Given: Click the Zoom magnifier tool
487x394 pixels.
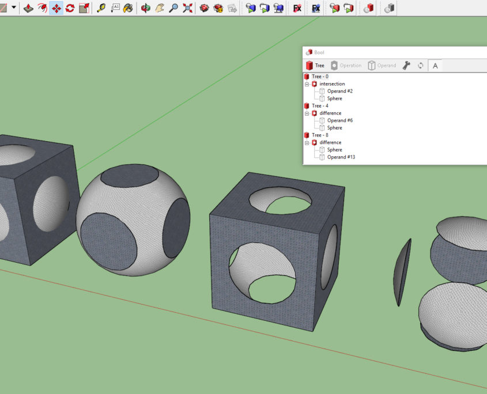Looking at the screenshot, I should click(x=173, y=8).
